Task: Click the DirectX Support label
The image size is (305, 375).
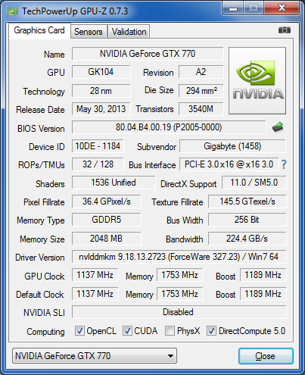Action: click(188, 184)
